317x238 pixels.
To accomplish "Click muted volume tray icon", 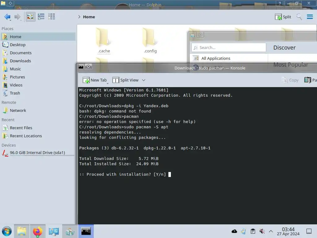I will pyautogui.click(x=262, y=231).
